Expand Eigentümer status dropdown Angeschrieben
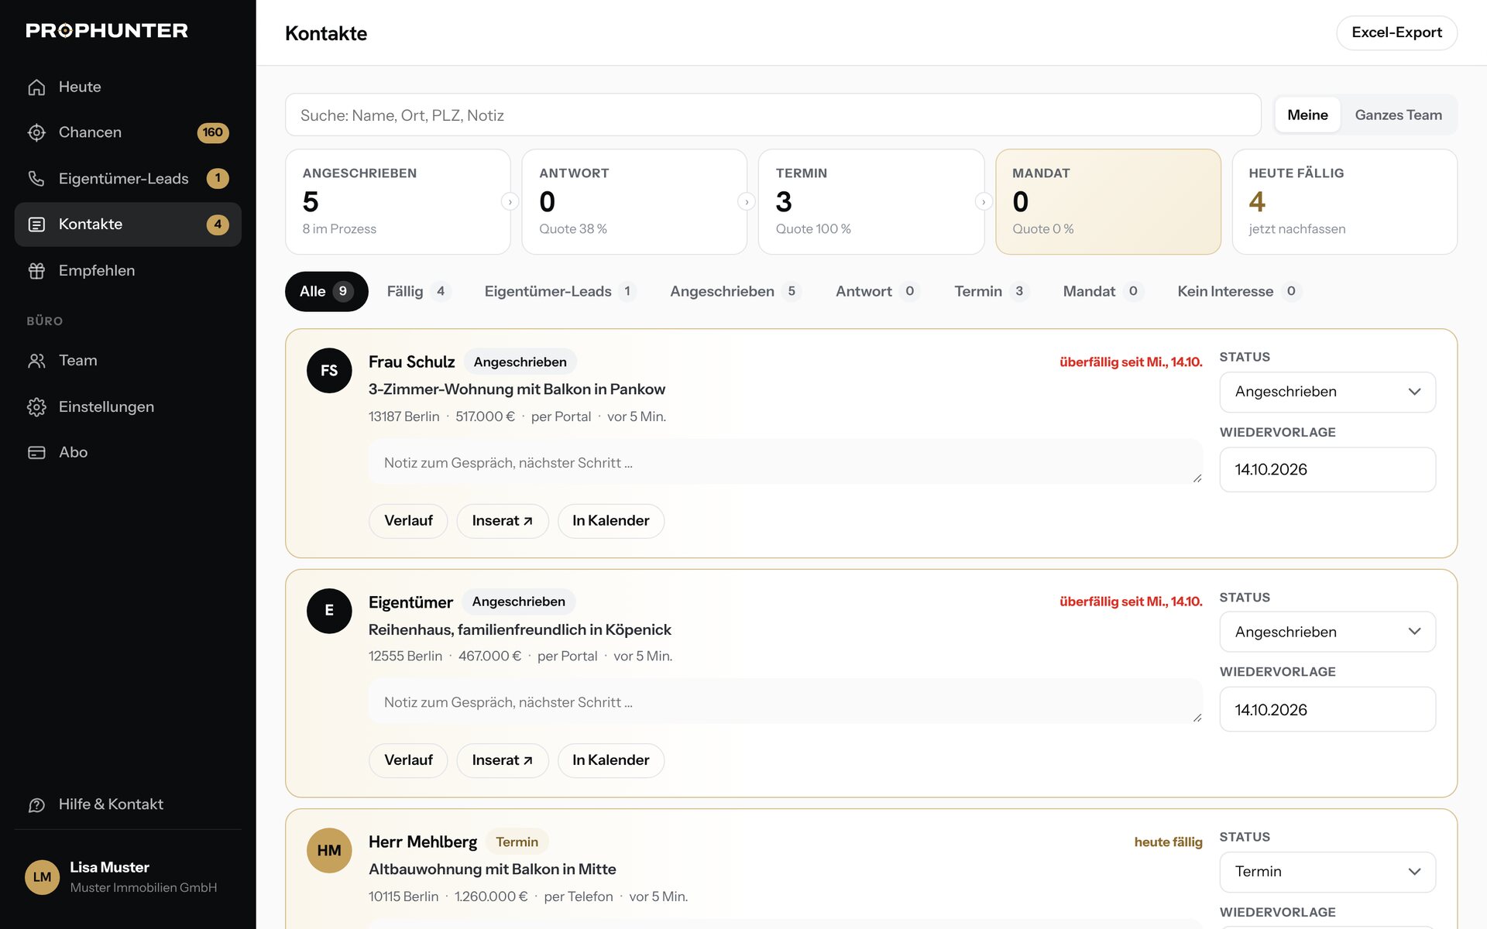Image resolution: width=1487 pixels, height=929 pixels. pyautogui.click(x=1327, y=632)
